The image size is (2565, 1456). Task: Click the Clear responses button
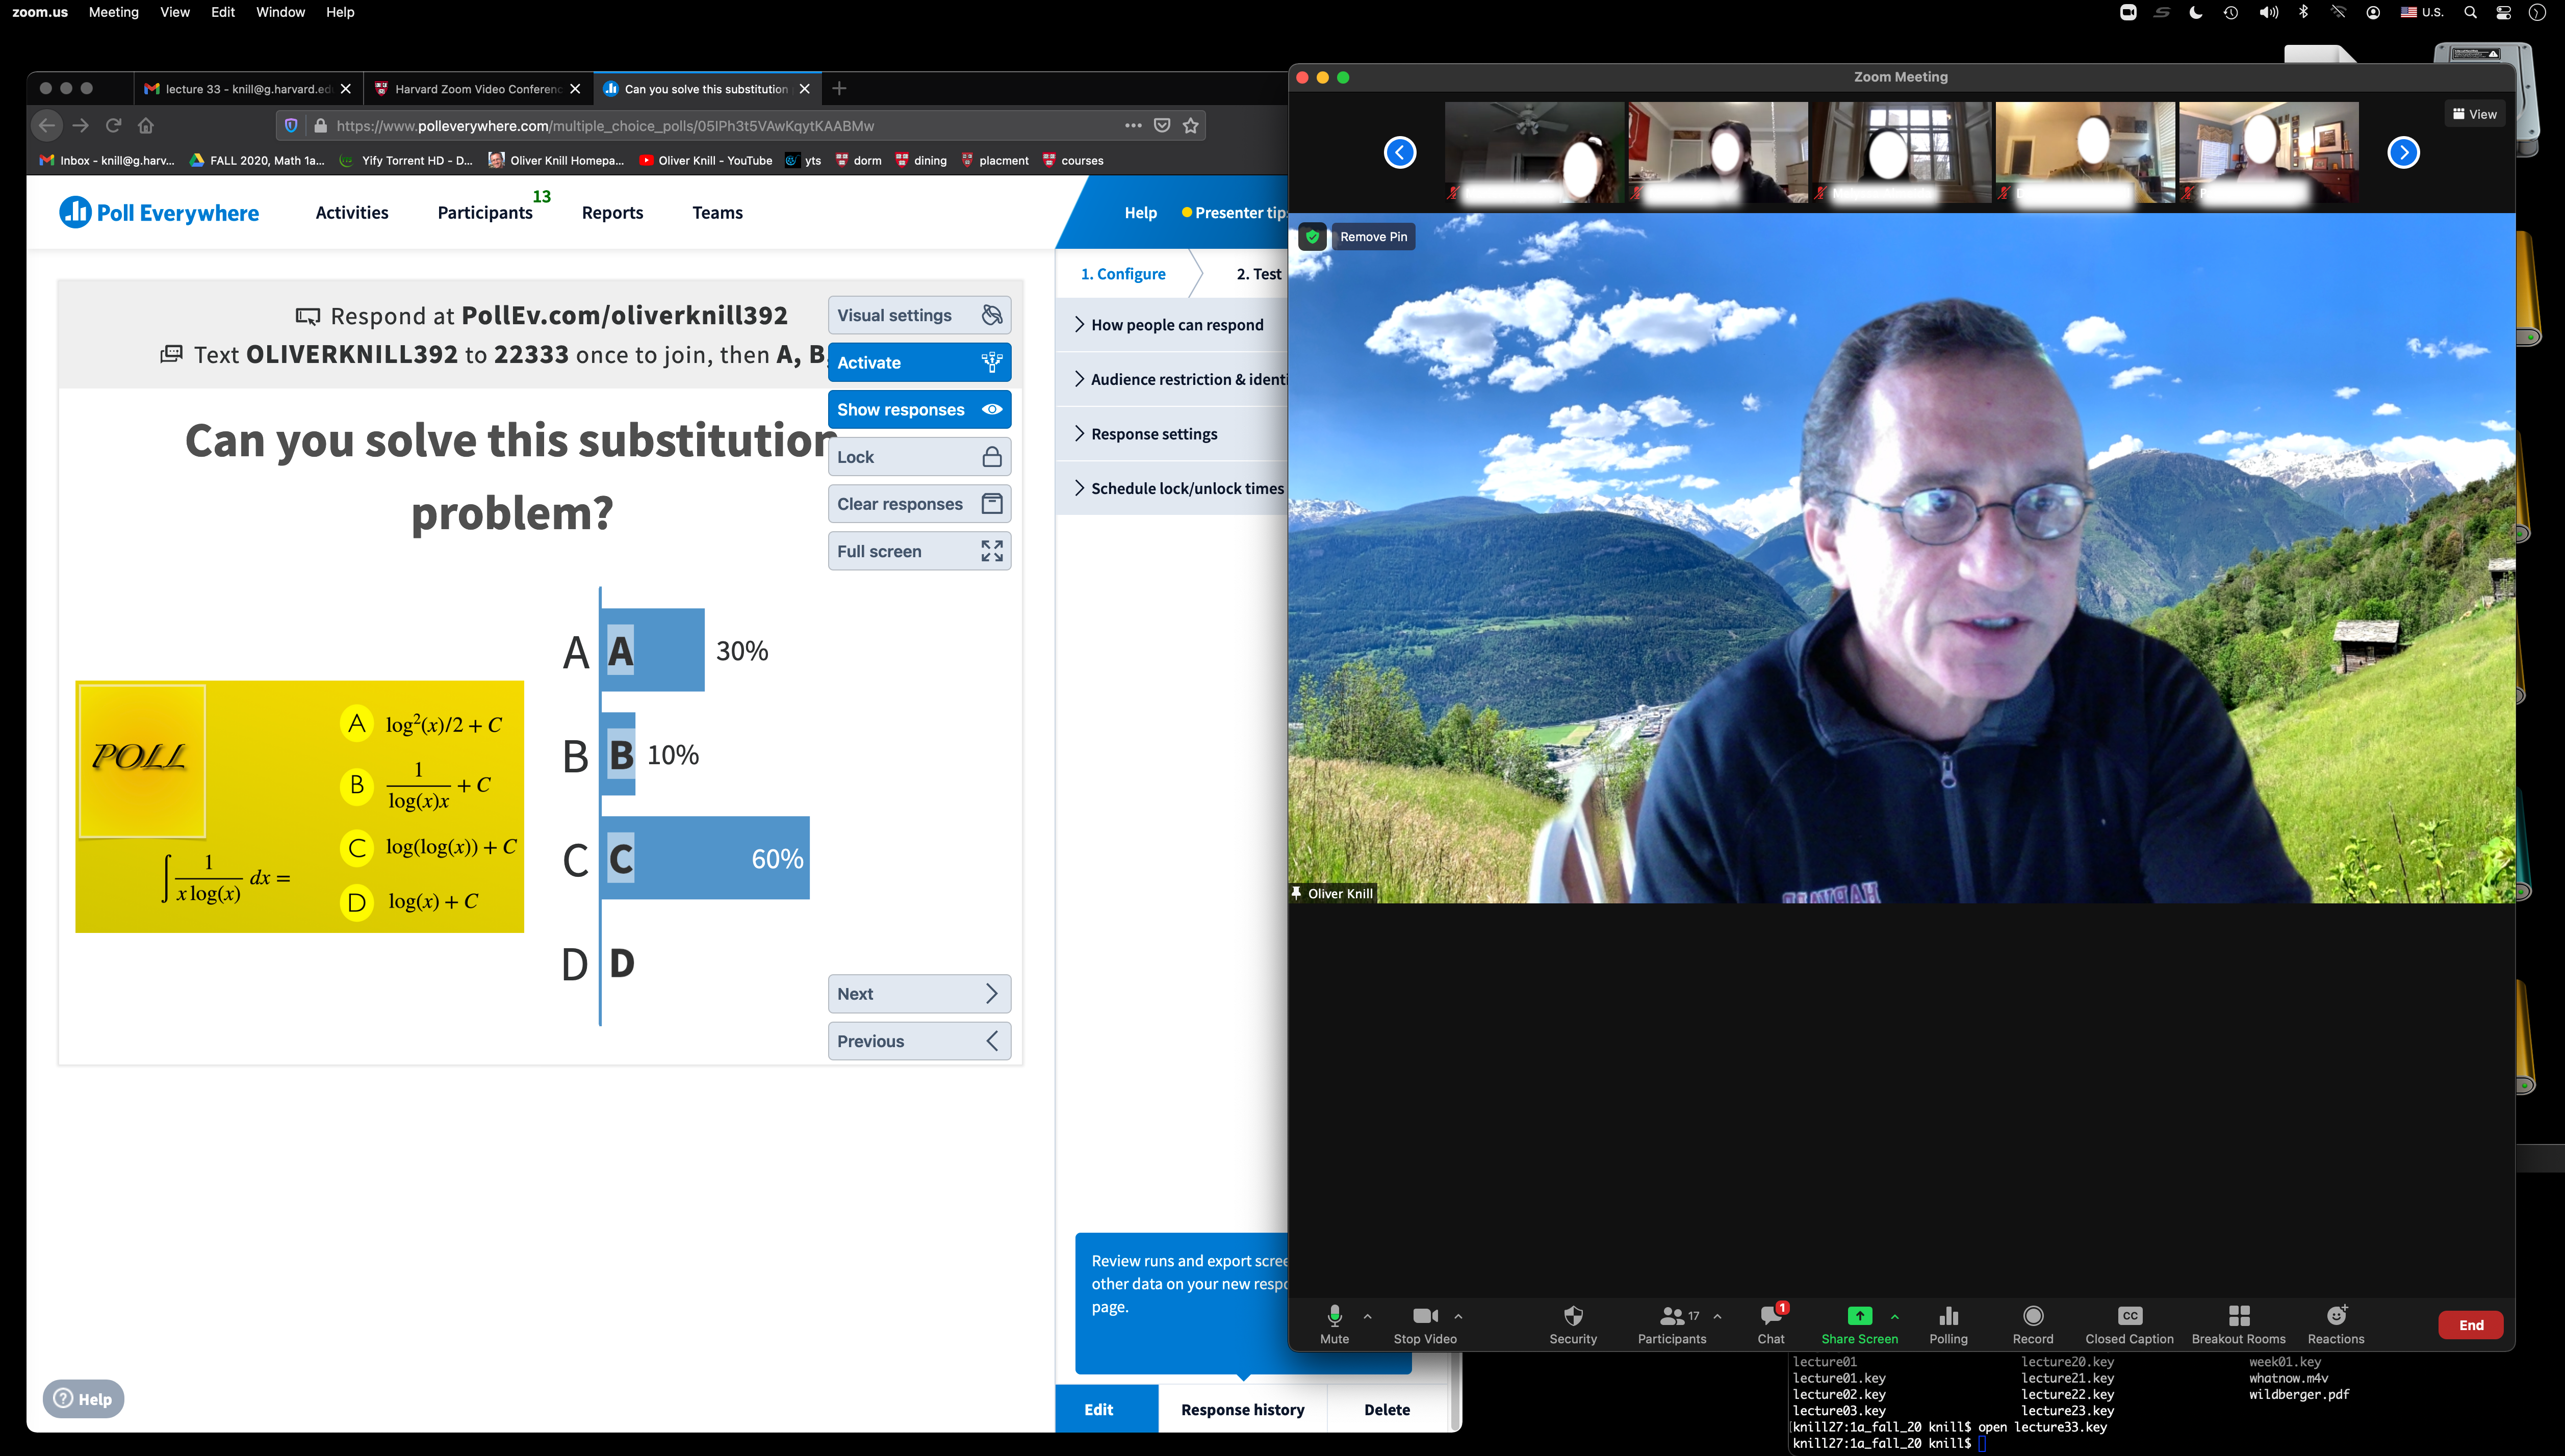click(918, 504)
